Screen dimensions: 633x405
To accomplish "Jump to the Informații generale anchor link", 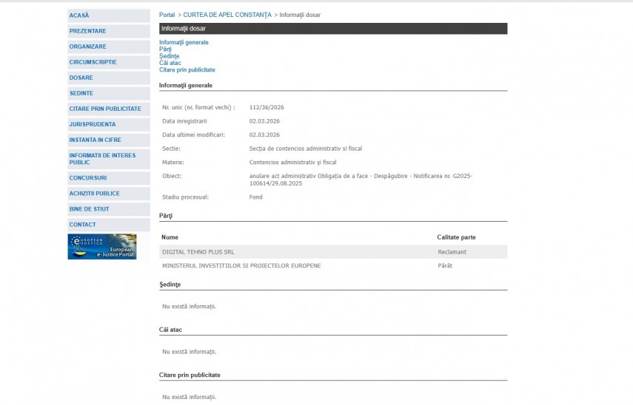I will click(x=184, y=42).
